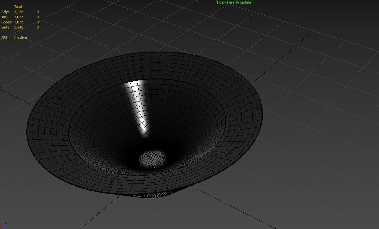Select the 'FPS:' label in viewport statistics
Image resolution: width=379 pixels, height=229 pixels.
5,38
